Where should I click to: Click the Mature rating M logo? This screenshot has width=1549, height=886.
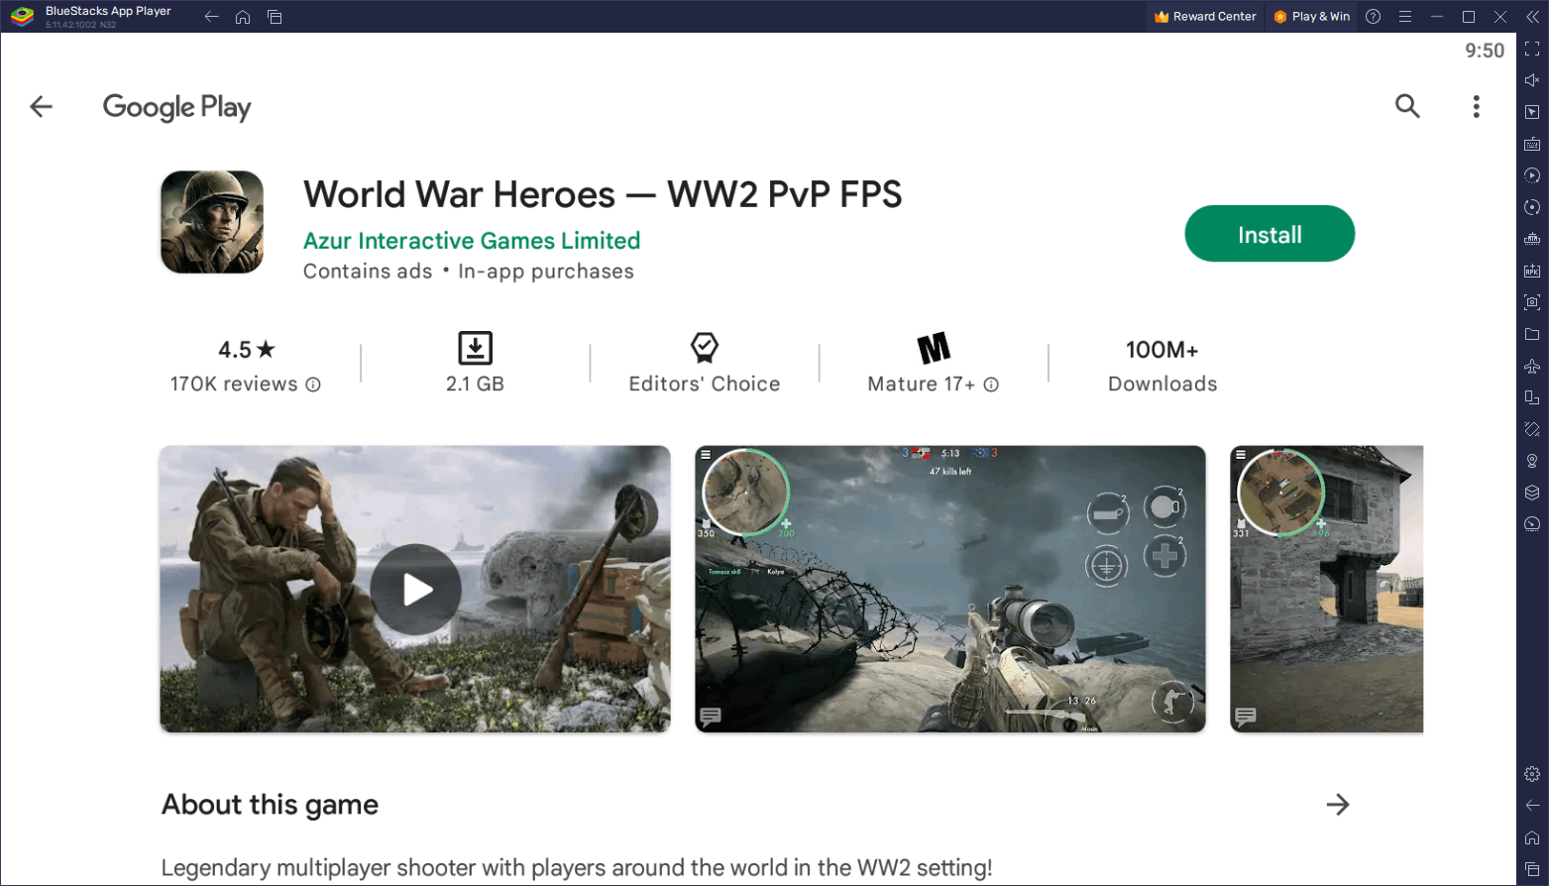(x=934, y=348)
